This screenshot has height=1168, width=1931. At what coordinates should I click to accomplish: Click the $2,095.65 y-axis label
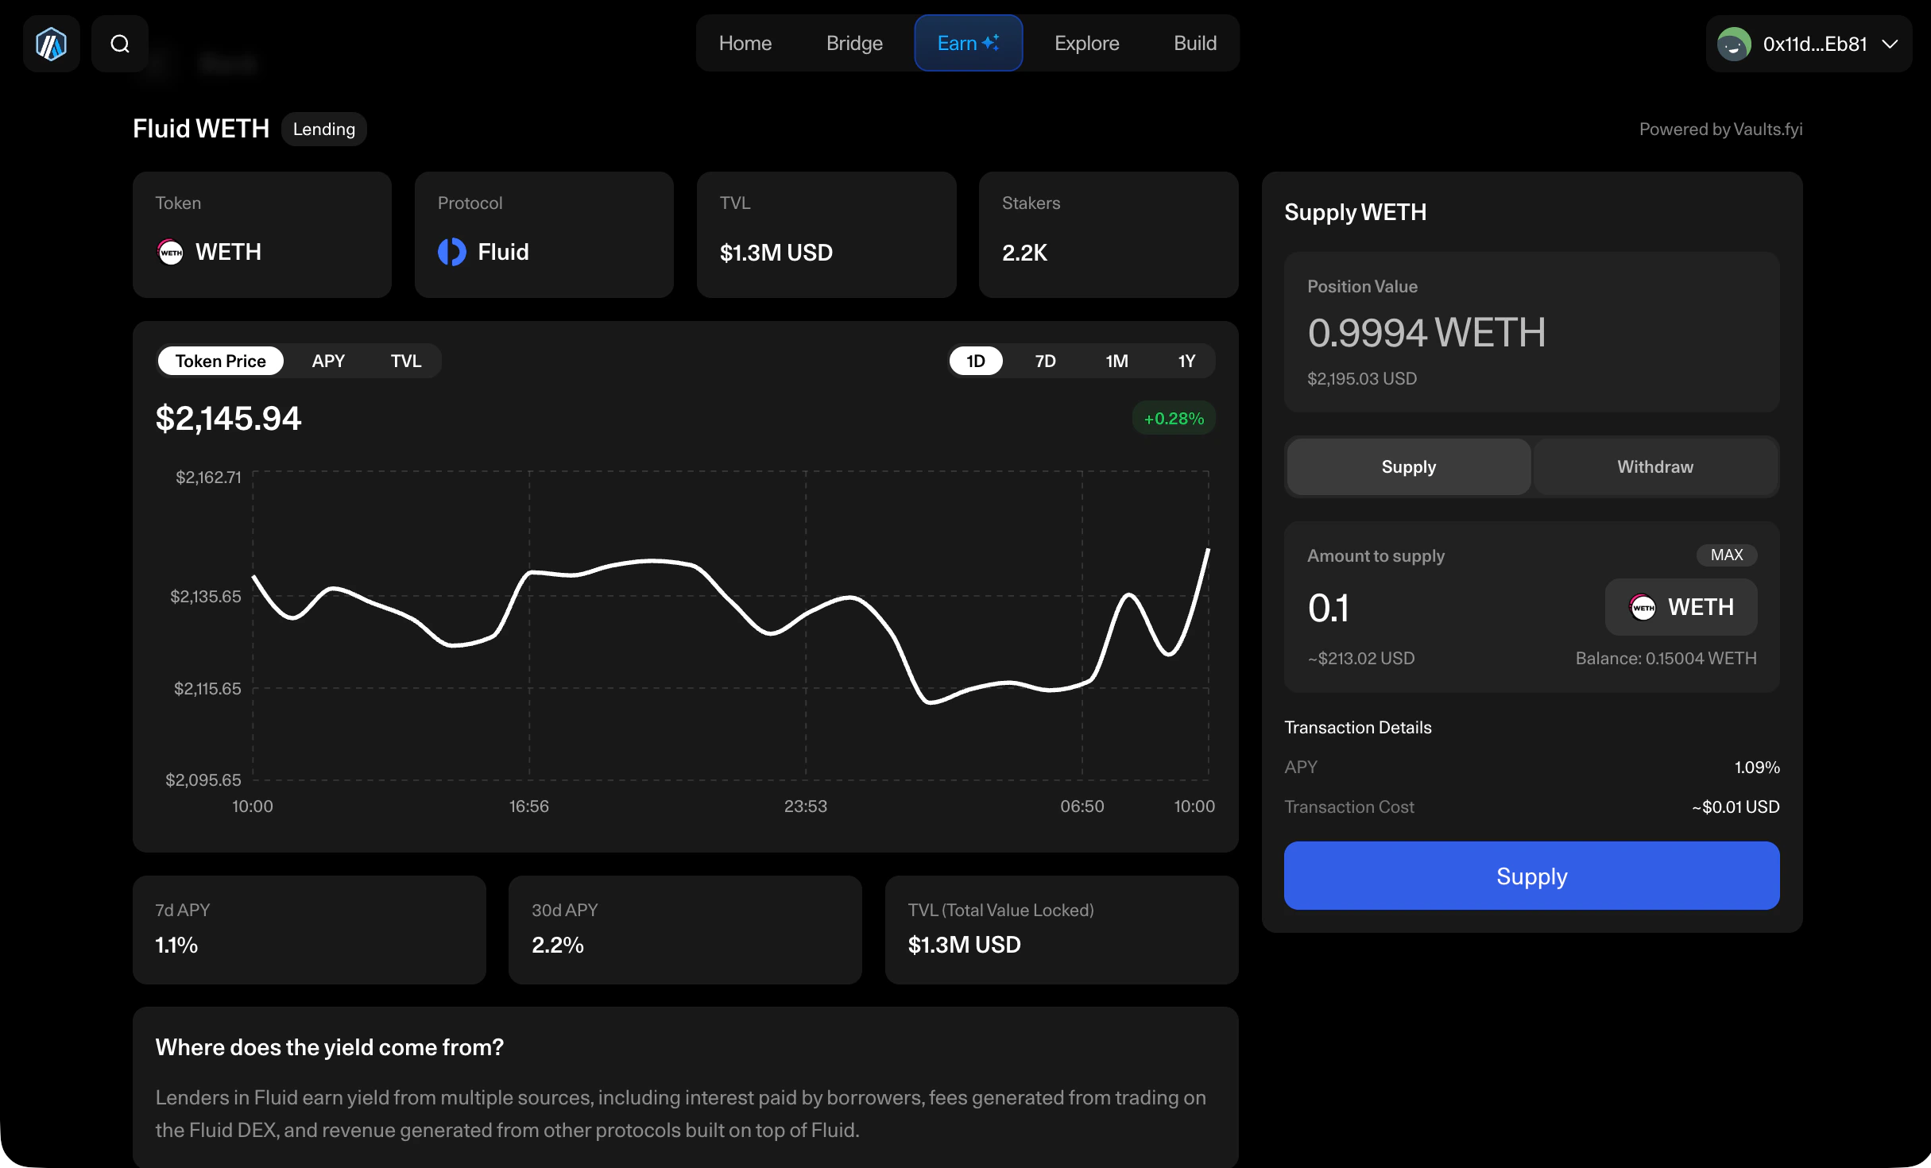(x=203, y=779)
